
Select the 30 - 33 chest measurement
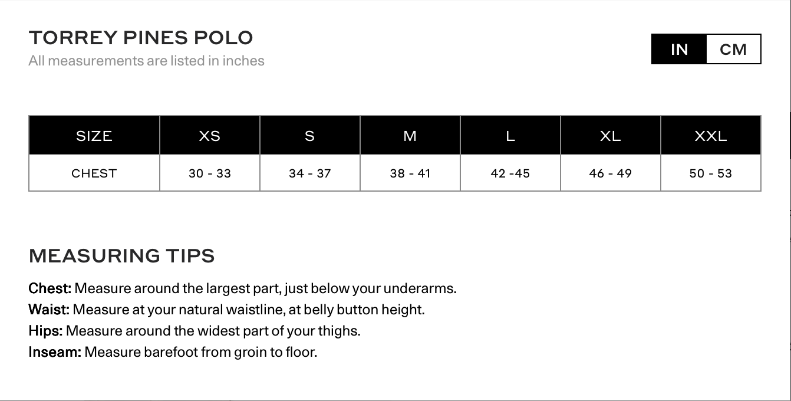pos(210,173)
